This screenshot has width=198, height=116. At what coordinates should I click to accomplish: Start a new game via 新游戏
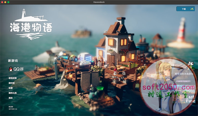click(13, 61)
